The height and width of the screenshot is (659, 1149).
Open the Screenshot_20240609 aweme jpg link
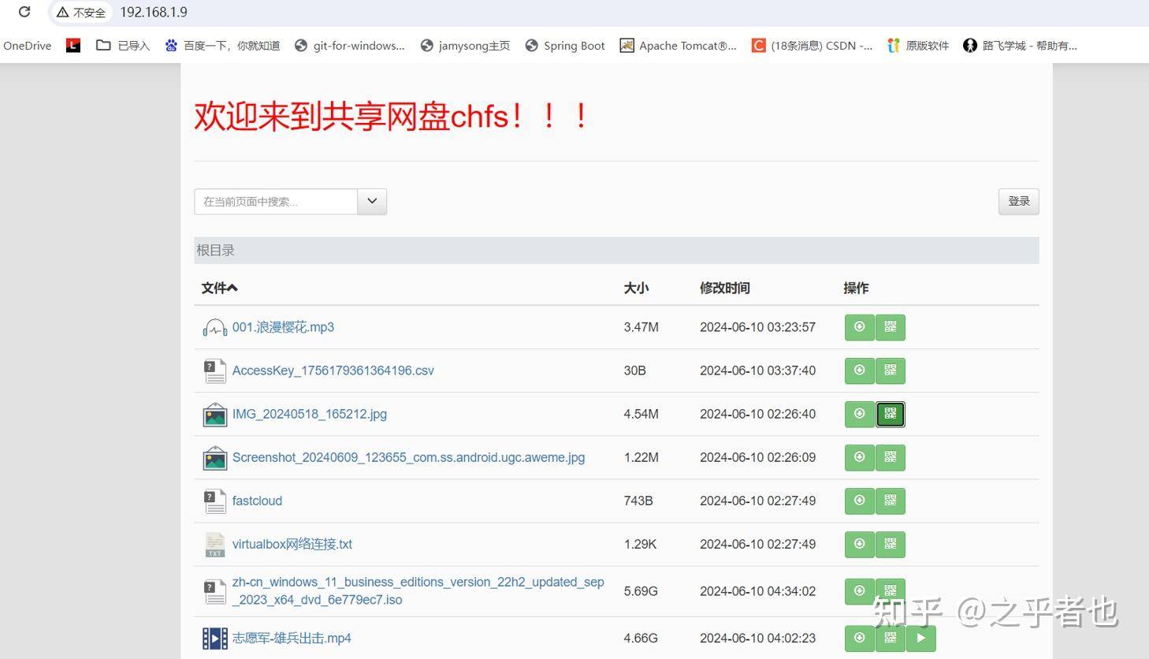click(408, 457)
